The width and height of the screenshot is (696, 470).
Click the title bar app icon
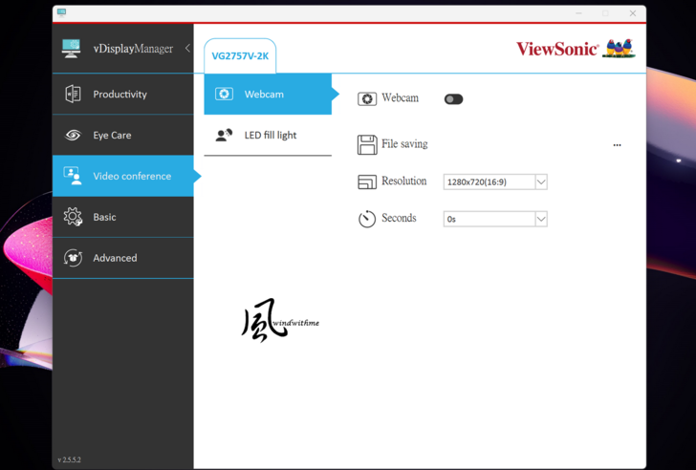coord(62,12)
